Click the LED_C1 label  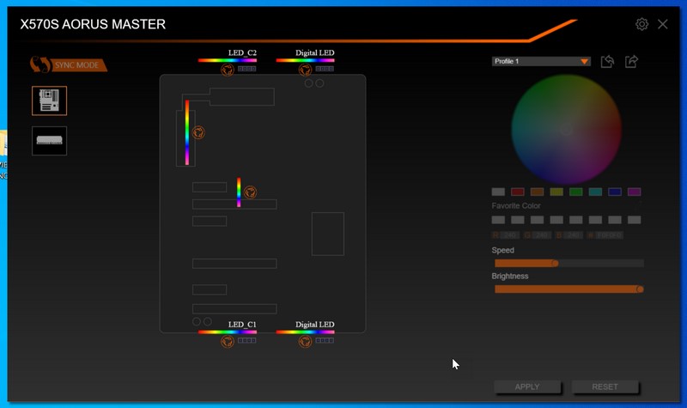click(x=242, y=325)
